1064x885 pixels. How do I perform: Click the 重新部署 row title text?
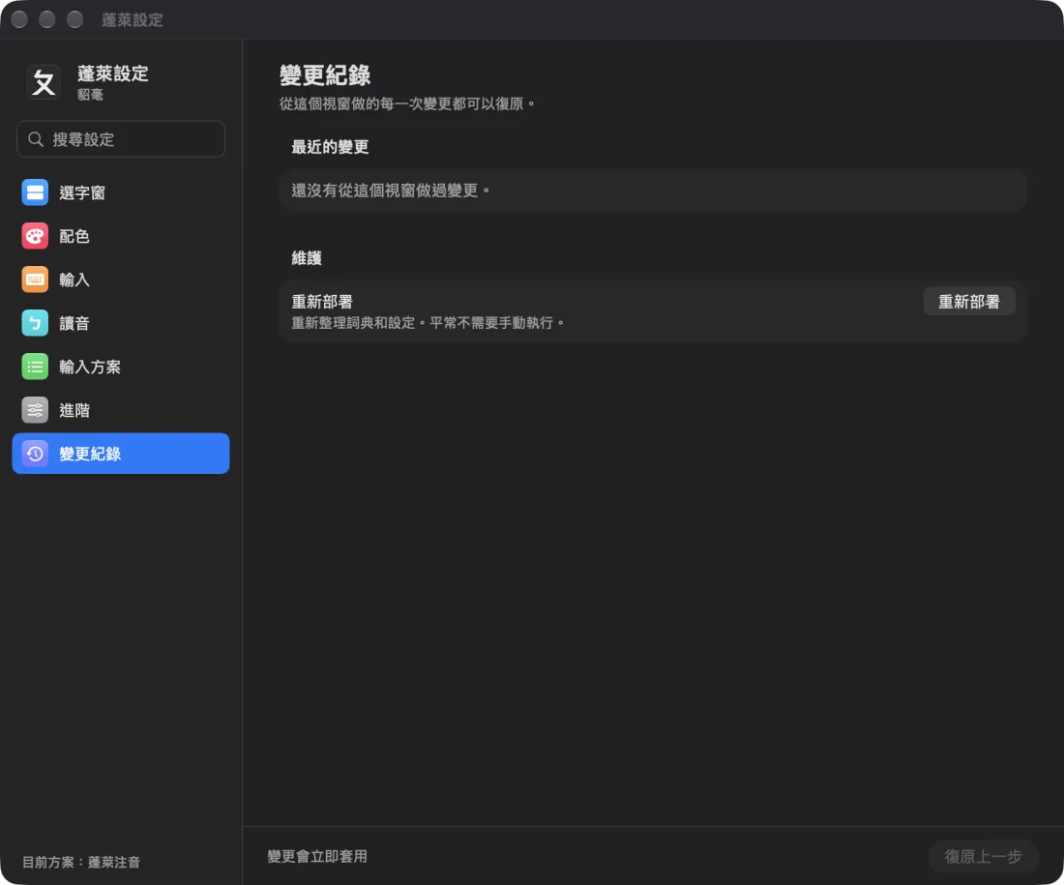point(322,302)
